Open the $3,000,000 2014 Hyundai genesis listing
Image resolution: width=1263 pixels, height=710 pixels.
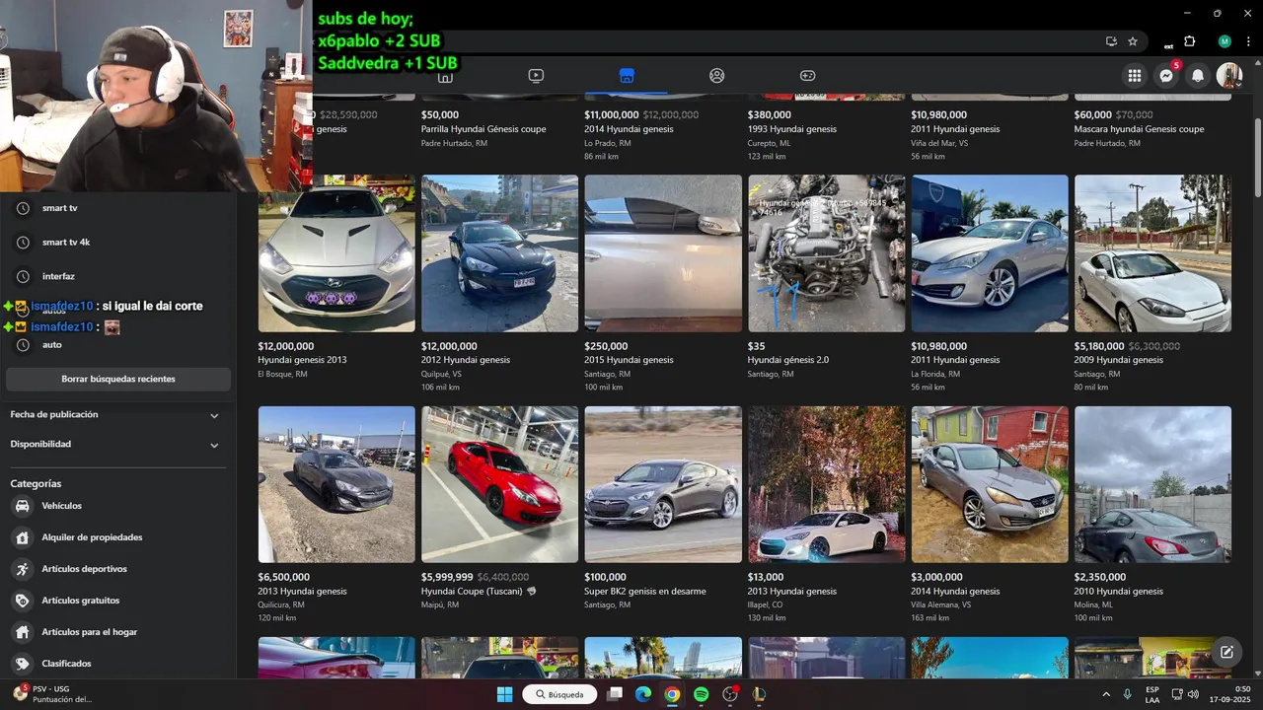pos(990,514)
